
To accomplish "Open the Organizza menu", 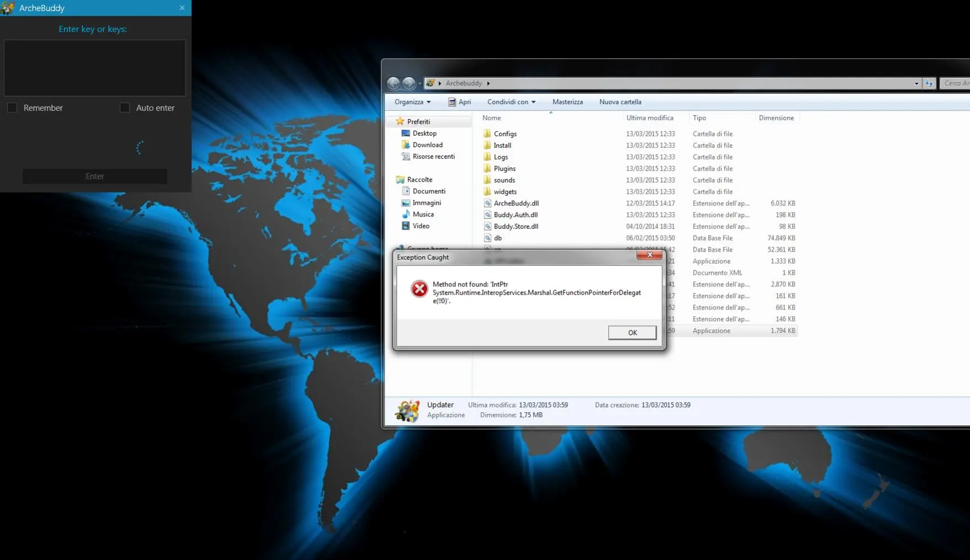I will click(x=413, y=102).
